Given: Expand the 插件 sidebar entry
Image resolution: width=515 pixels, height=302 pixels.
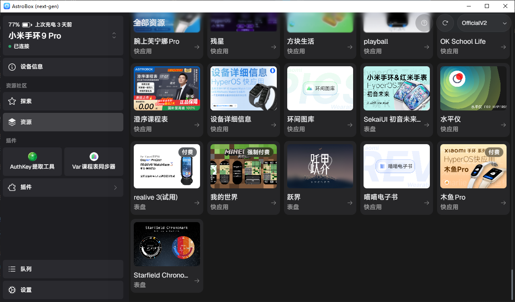Looking at the screenshot, I should point(63,188).
